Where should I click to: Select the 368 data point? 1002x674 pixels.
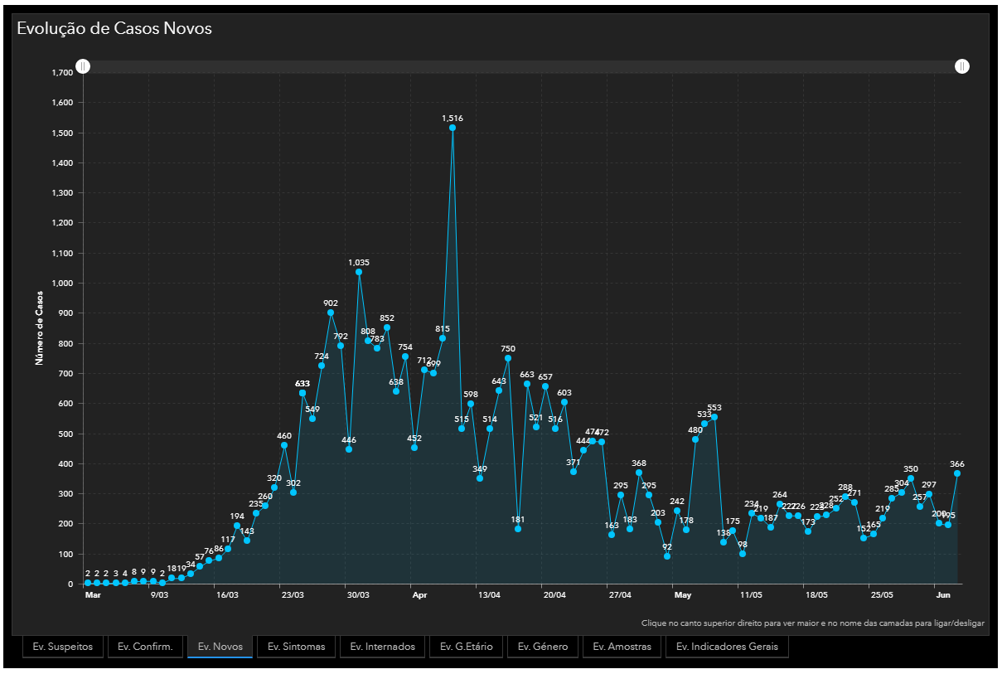click(639, 473)
